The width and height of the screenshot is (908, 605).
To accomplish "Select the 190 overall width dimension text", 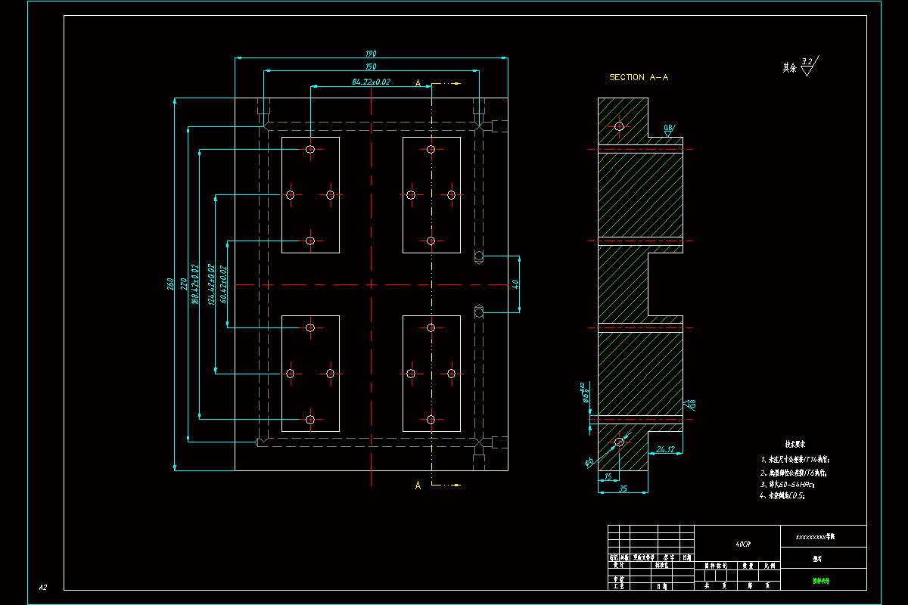I will [371, 54].
